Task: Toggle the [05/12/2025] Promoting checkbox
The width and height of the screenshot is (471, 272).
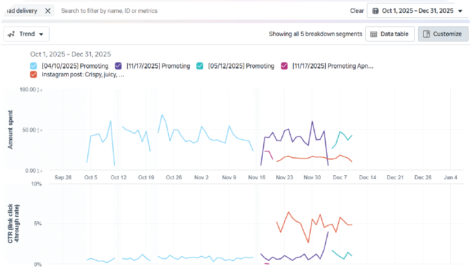Action: tap(200, 66)
